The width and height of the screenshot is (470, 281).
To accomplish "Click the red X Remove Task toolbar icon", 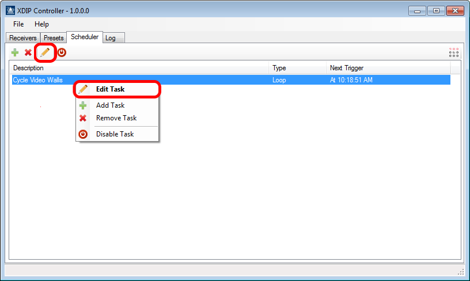I will (28, 53).
